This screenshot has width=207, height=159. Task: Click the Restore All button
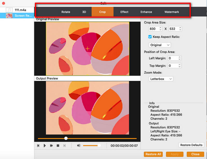(153, 154)
